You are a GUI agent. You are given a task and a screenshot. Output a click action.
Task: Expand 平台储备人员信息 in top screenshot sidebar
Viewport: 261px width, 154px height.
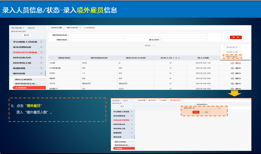41,42
